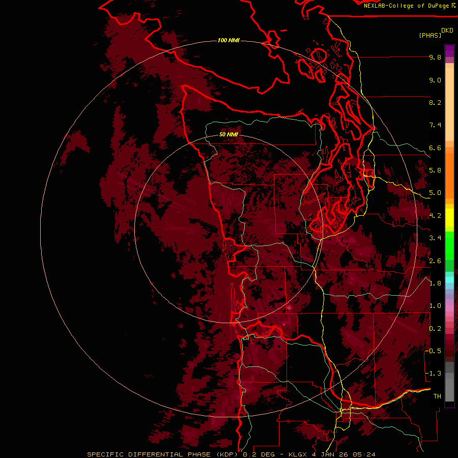Click the -1.3 color scale value
The height and width of the screenshot is (458, 458).
coord(433,374)
